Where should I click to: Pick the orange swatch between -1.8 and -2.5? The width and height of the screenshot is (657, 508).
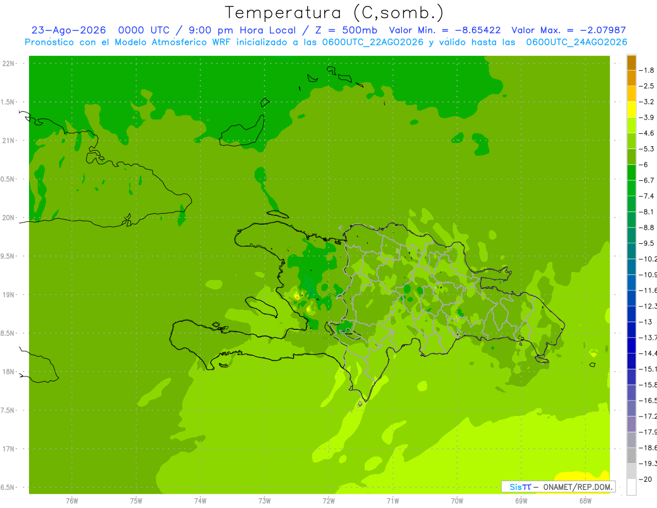(x=631, y=78)
